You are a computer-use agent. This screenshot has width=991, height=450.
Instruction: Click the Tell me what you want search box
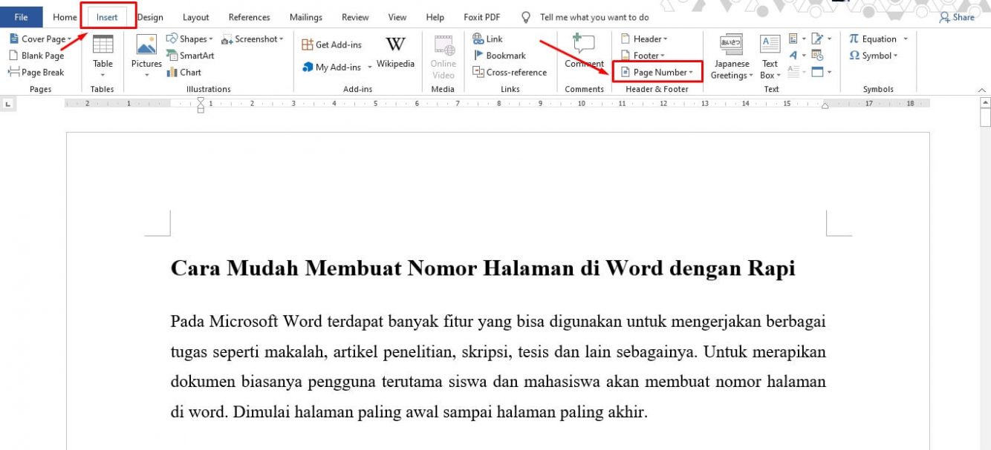[x=594, y=17]
